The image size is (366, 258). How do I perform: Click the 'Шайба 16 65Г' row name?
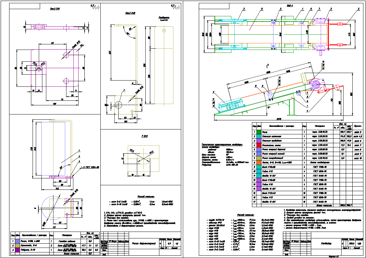pyautogui.click(x=269, y=189)
